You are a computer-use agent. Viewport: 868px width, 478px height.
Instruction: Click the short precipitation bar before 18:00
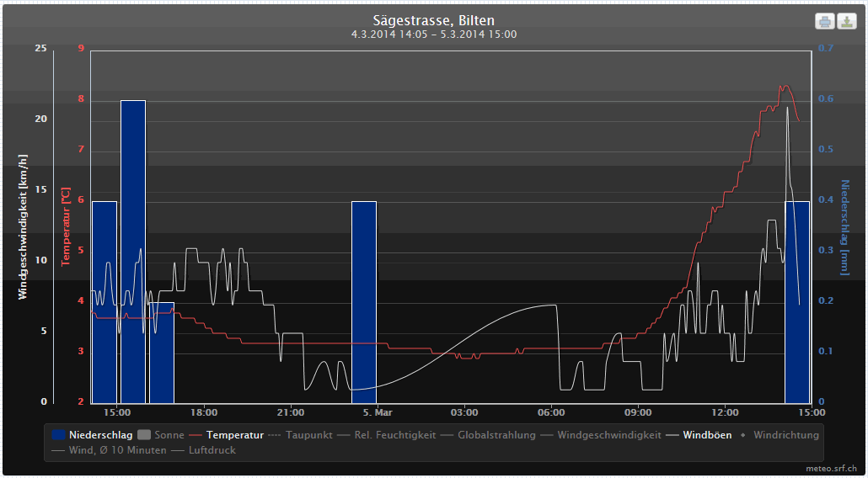point(162,352)
